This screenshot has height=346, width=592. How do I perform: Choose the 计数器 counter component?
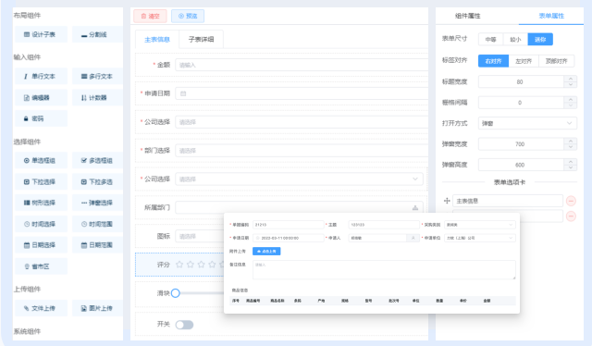coord(97,97)
